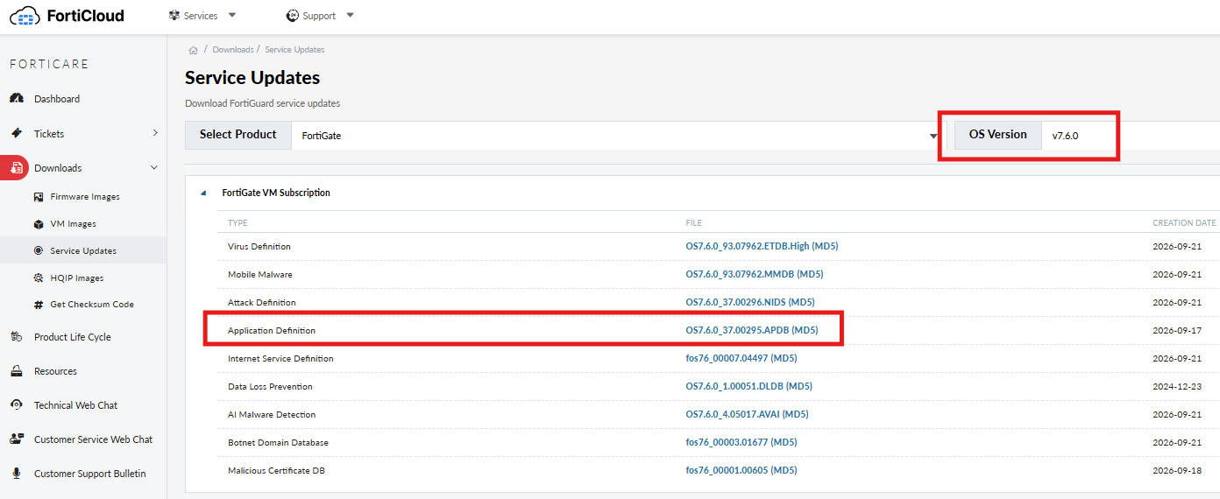Collapse the FortiGate VM Subscription section
Screen dimensions: 1220x499
coord(204,193)
